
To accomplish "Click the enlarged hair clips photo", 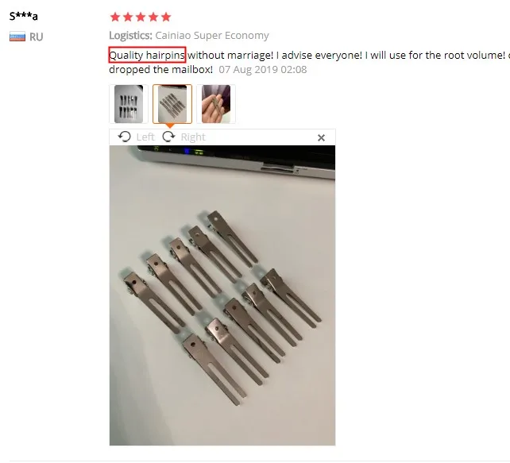I will point(222,295).
